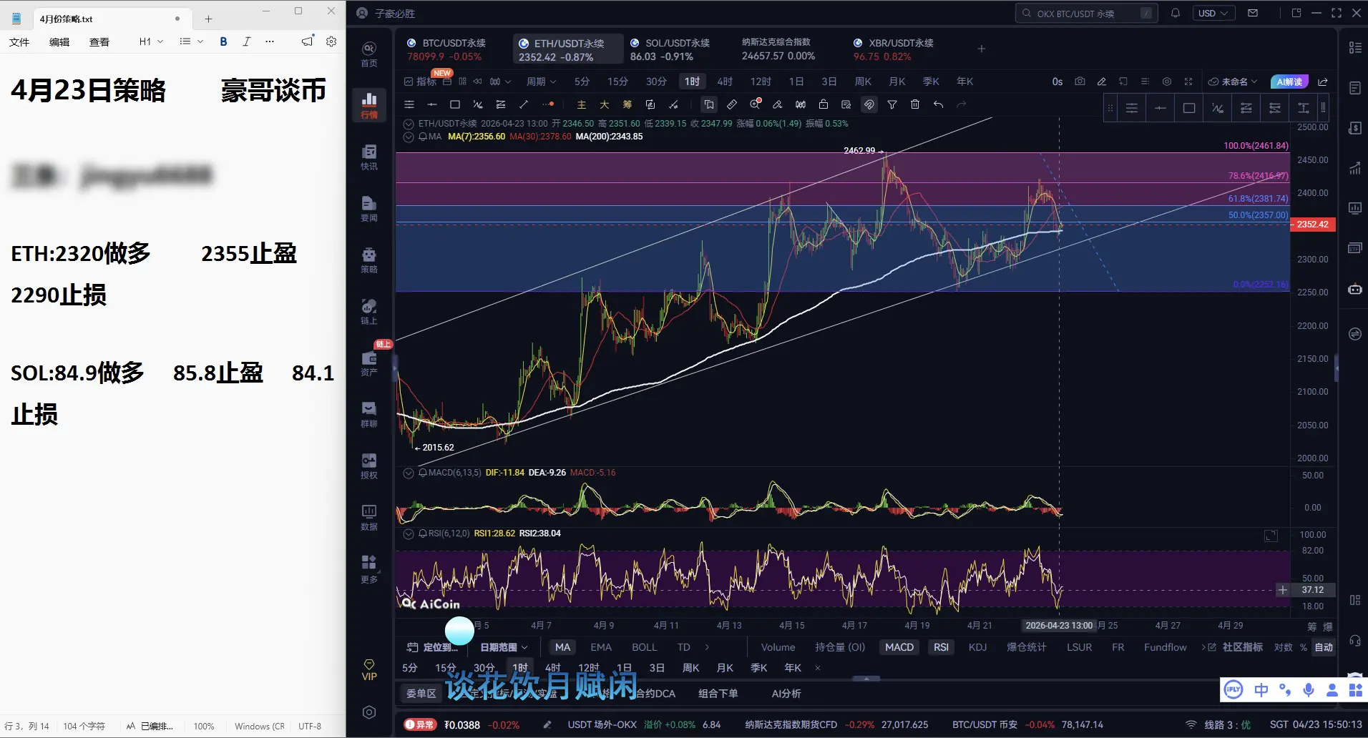Click Notepad bold formatting button
1368x738 pixels.
tap(223, 41)
